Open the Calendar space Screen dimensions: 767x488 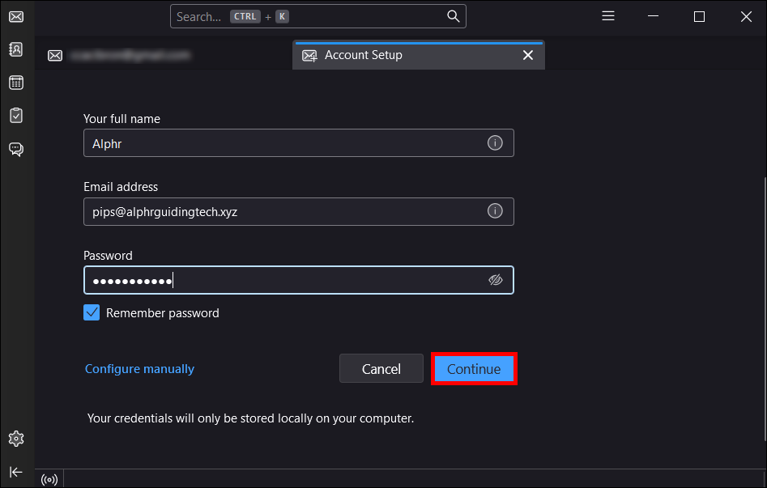[16, 83]
